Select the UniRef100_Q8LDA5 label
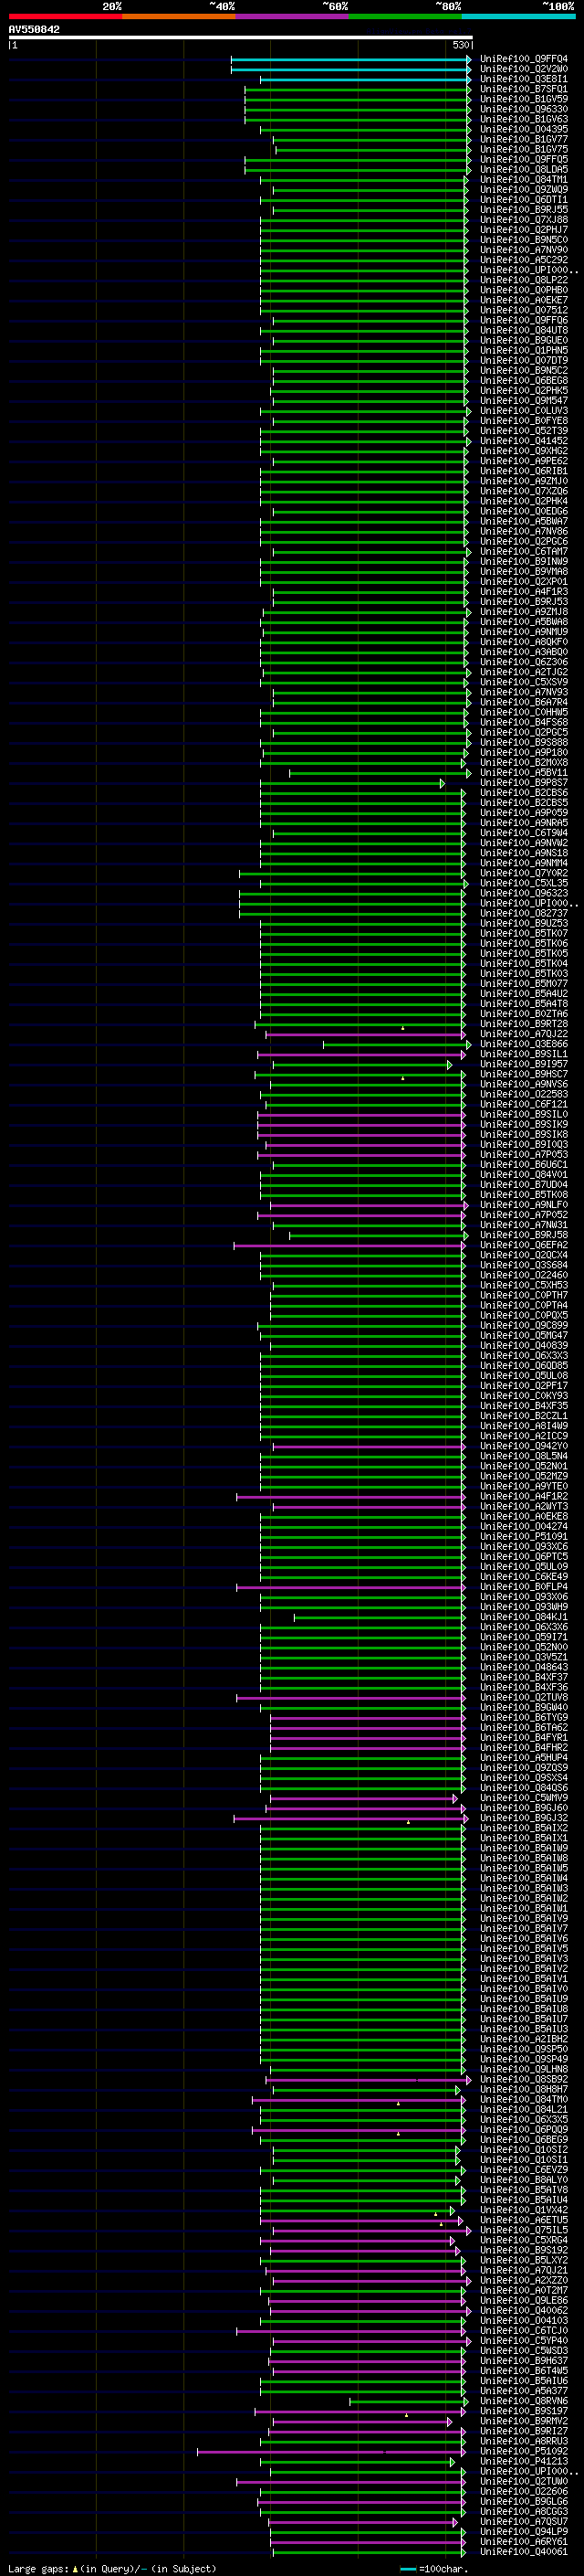This screenshot has height=2576, width=584. click(523, 169)
